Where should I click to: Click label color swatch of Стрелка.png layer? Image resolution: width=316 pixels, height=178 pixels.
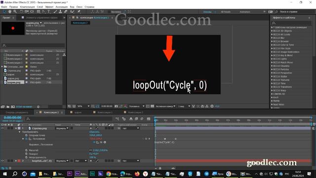(19, 129)
